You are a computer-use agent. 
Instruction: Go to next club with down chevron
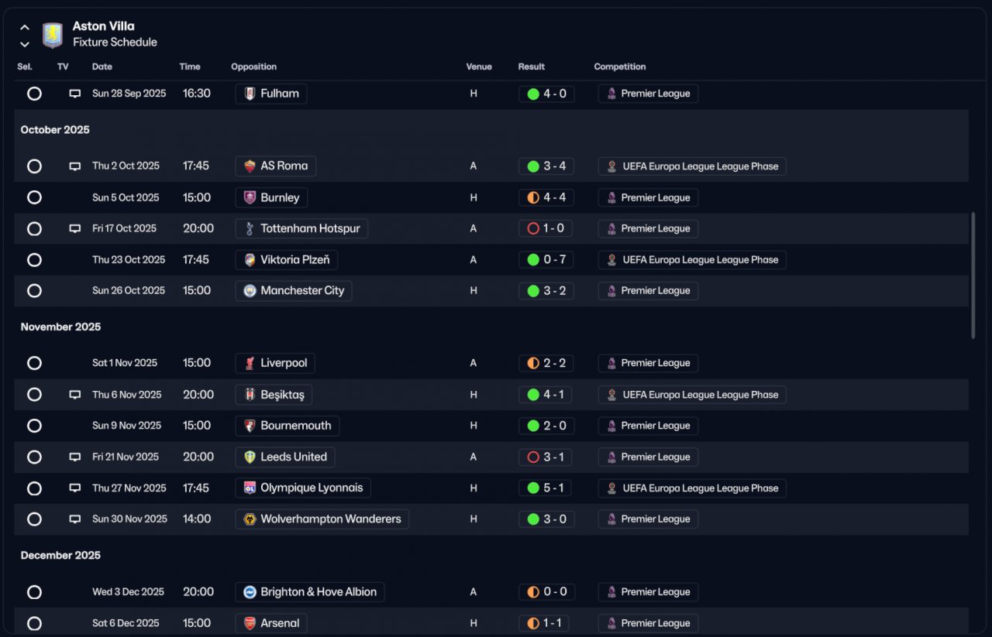[x=25, y=44]
